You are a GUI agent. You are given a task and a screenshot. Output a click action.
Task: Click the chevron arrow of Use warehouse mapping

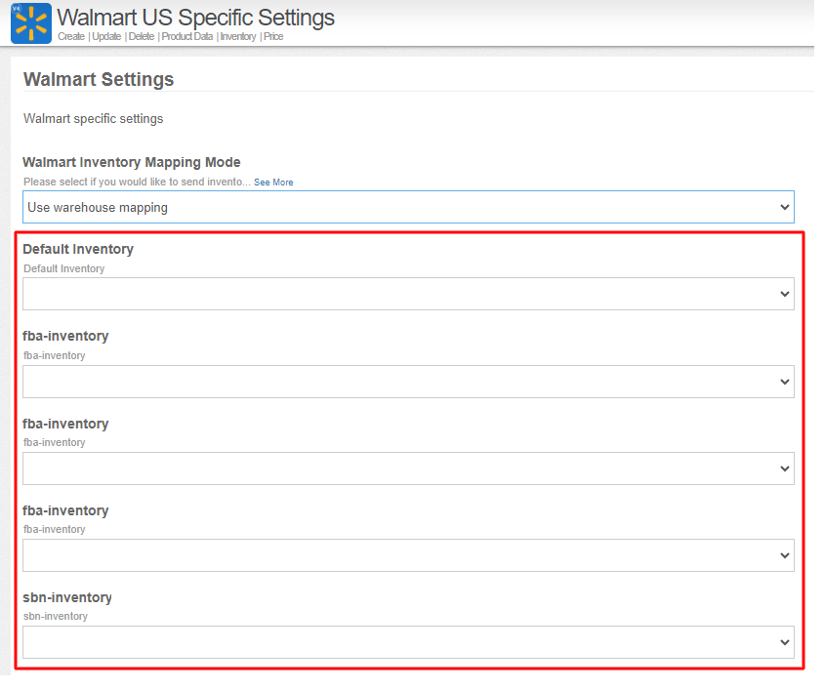[x=785, y=207]
